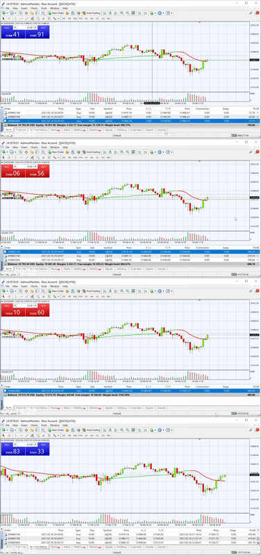Open the Tools menu in third window
Screen dimensions: 261x556
coord(44,286)
